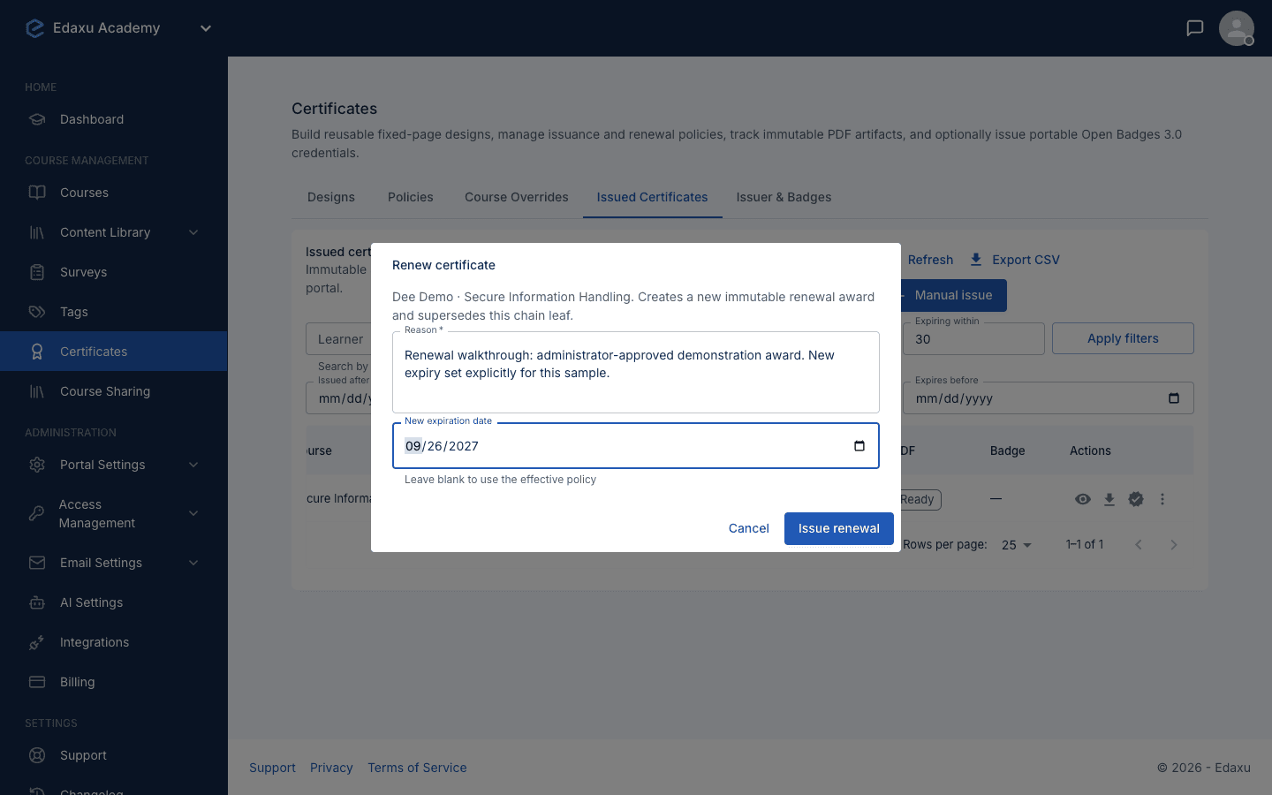
Task: Click the Export CSV button
Action: click(1015, 260)
